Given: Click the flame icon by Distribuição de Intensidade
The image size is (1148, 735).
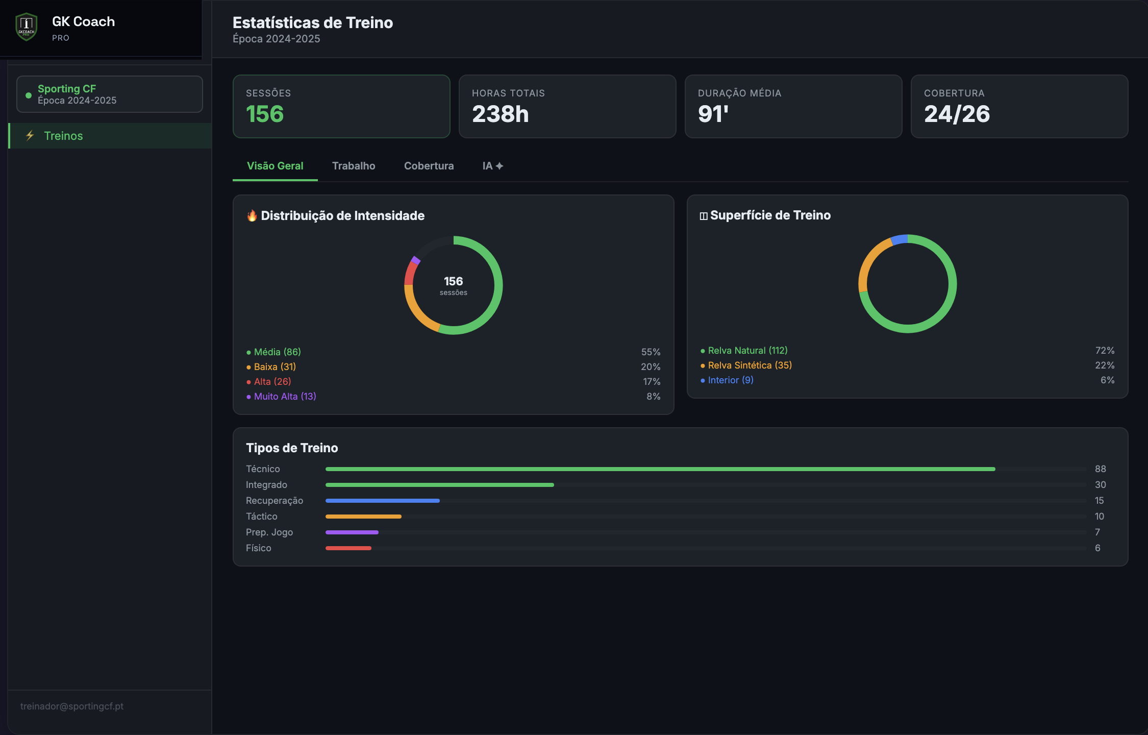Looking at the screenshot, I should coord(252,215).
